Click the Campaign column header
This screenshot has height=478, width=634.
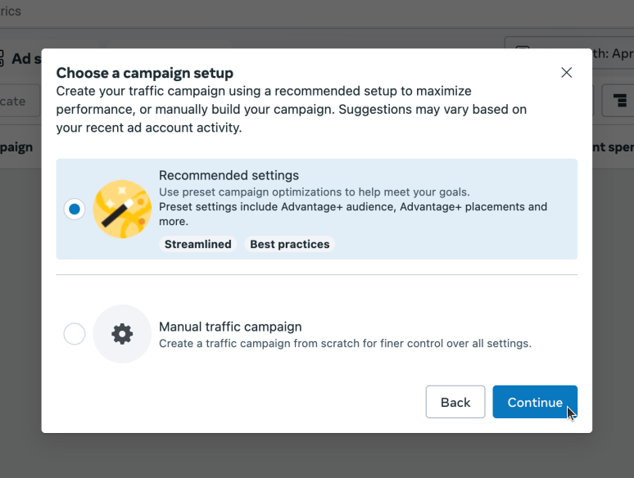[16, 147]
